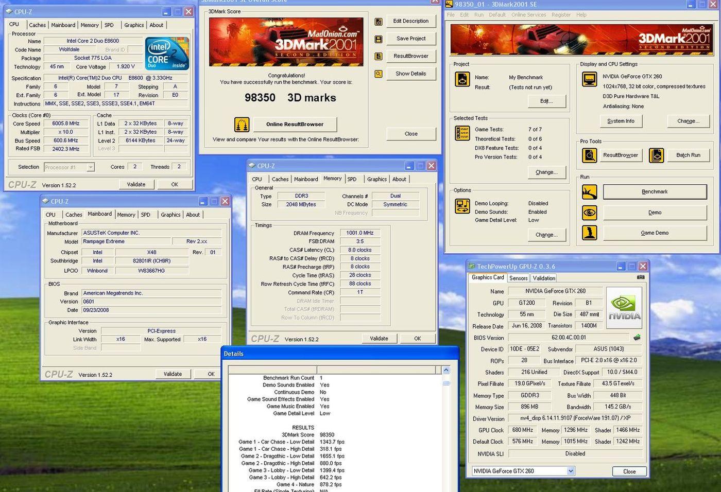Click the Pro Tools ResultBrowser magnifier icon
The image size is (721, 492).
tap(590, 155)
